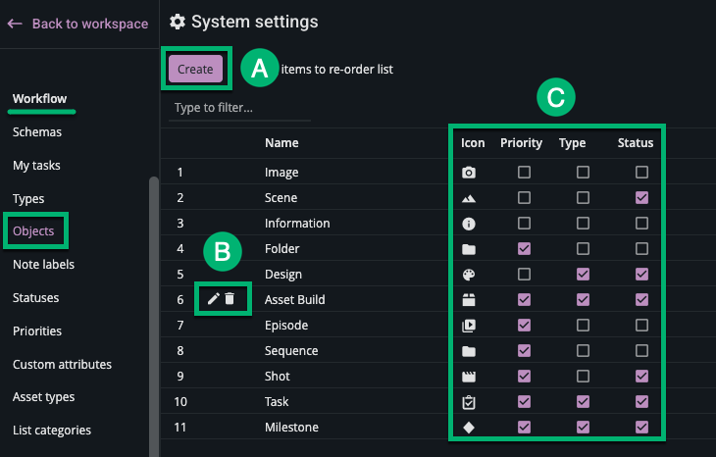Open My tasks settings
The image size is (716, 457).
click(x=36, y=166)
